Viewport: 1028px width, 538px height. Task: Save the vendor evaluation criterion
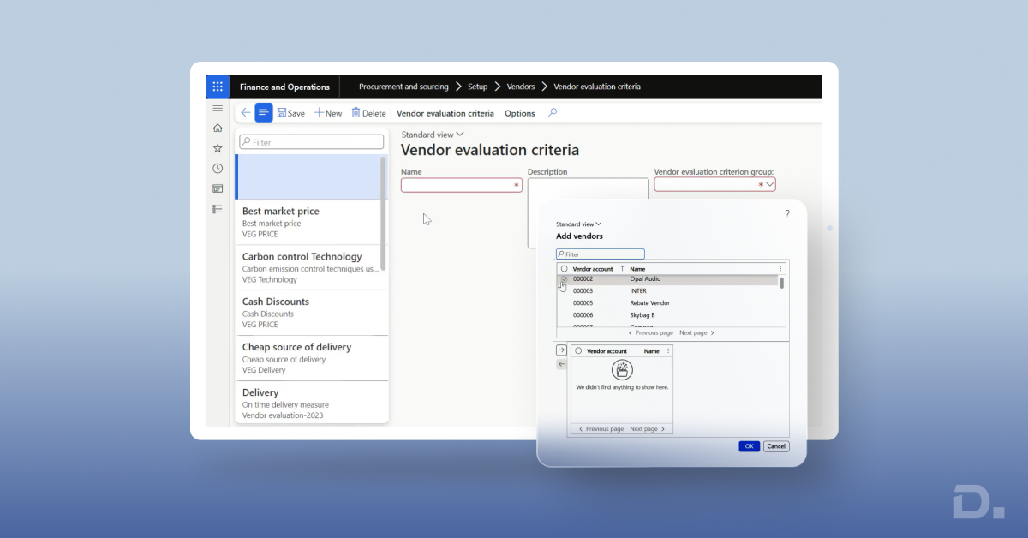click(291, 113)
